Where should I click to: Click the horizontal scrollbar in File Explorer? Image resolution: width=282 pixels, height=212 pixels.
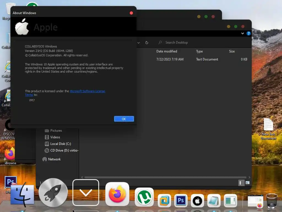coord(166,177)
